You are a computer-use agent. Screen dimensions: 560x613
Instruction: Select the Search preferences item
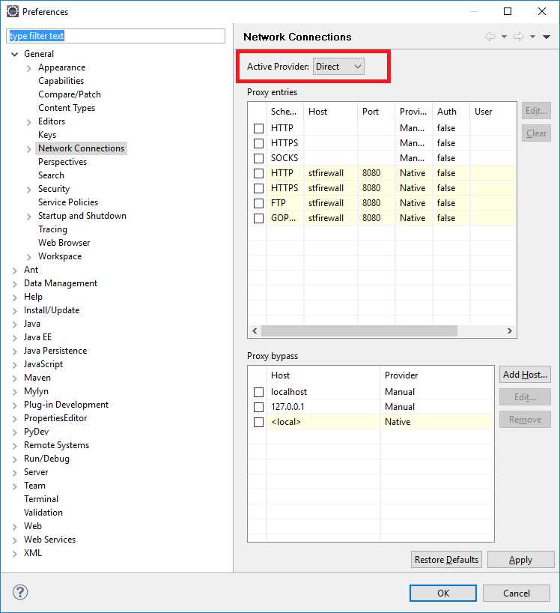(51, 175)
